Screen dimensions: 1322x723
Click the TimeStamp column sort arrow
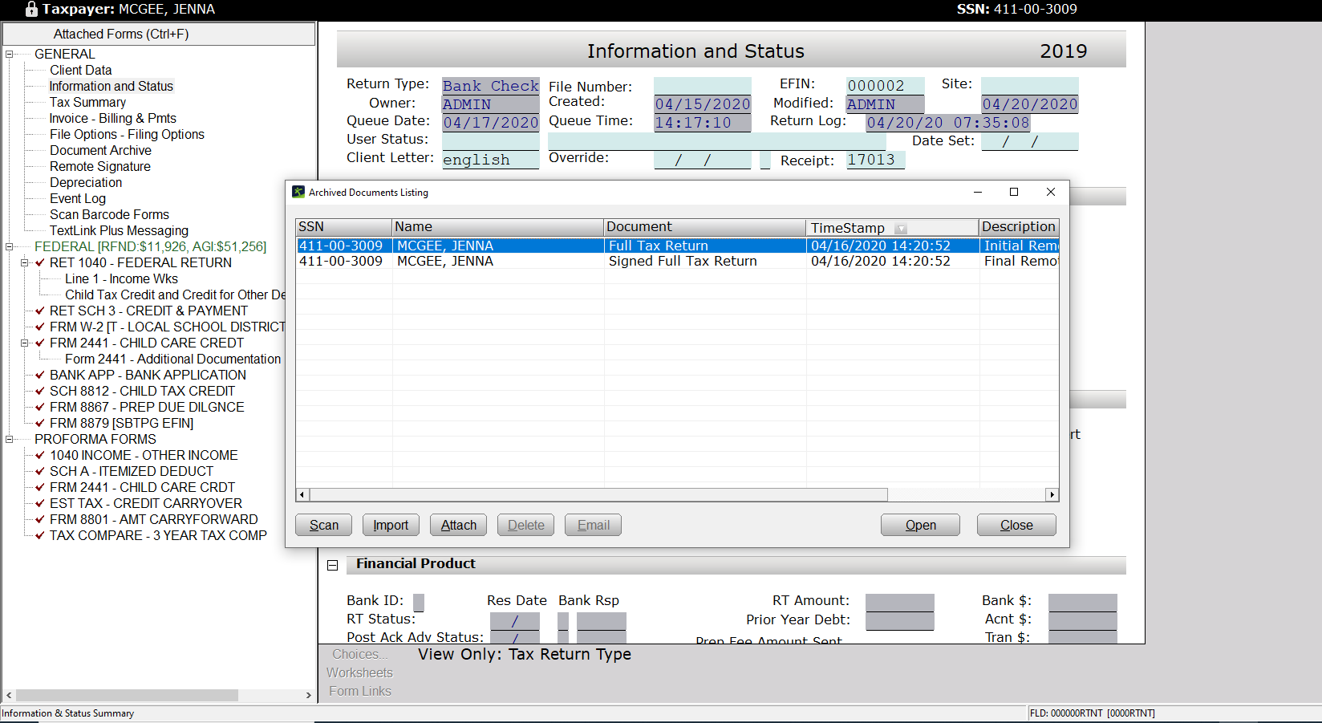901,229
